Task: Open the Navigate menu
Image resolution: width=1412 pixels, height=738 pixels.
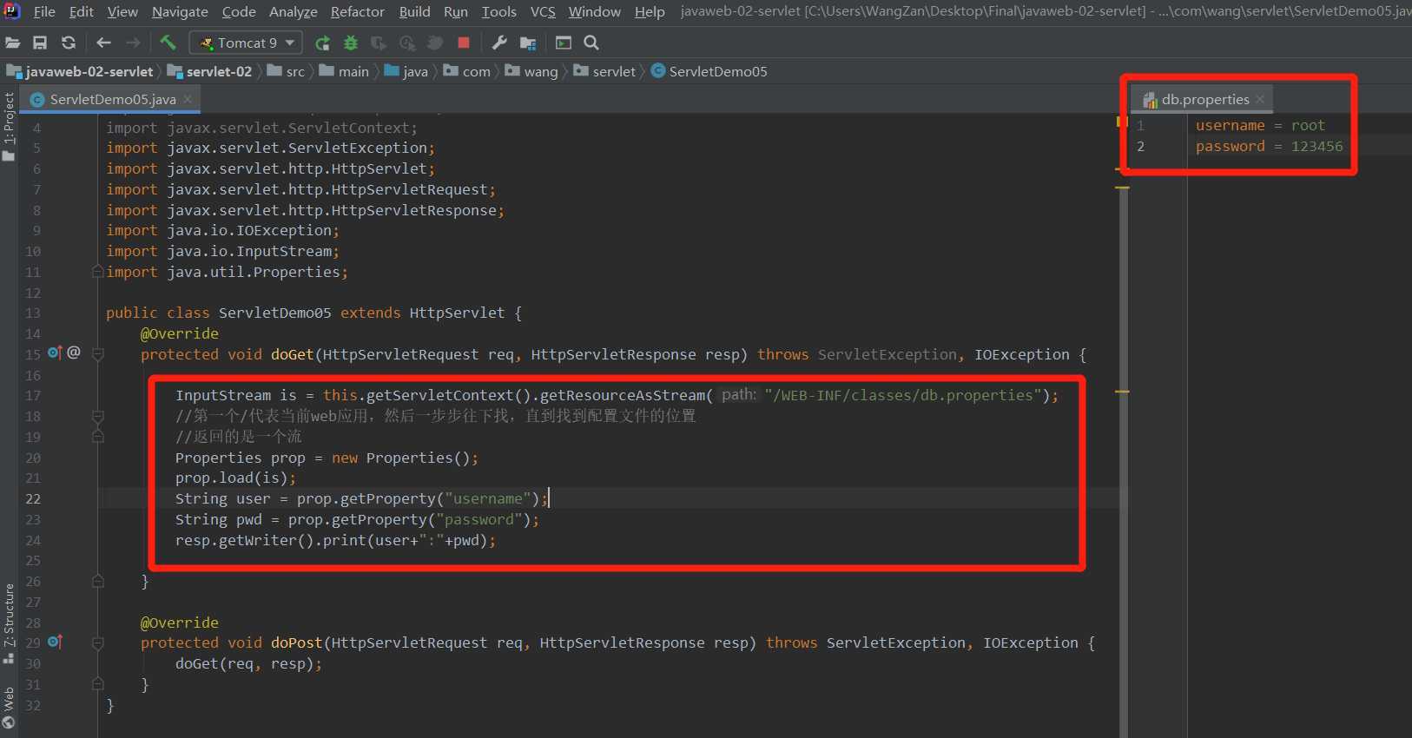Action: point(180,11)
